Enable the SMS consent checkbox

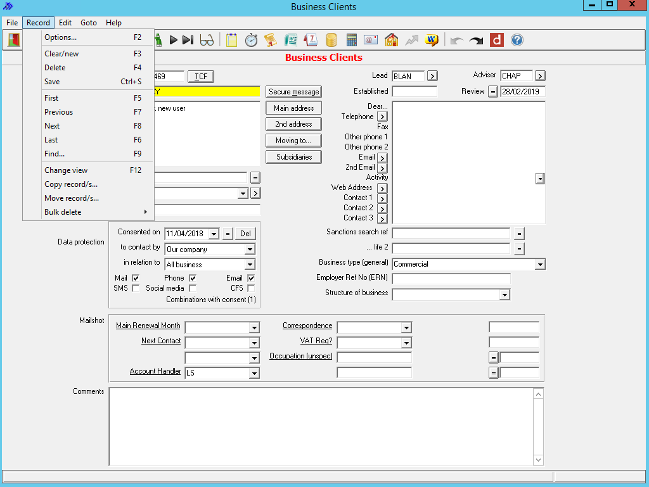(136, 288)
